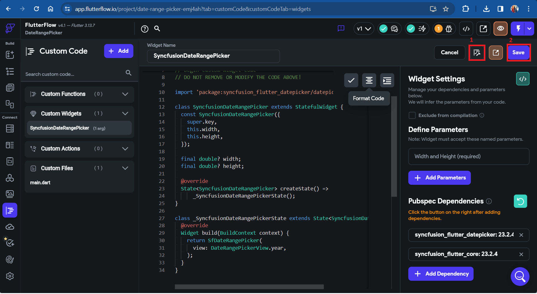The image size is (537, 294).
Task: Run test mode with lightning button
Action: (518, 29)
